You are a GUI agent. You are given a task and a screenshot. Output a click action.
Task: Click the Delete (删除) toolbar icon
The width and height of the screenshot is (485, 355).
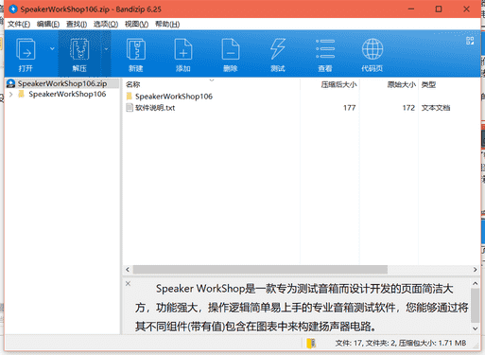[x=231, y=49]
